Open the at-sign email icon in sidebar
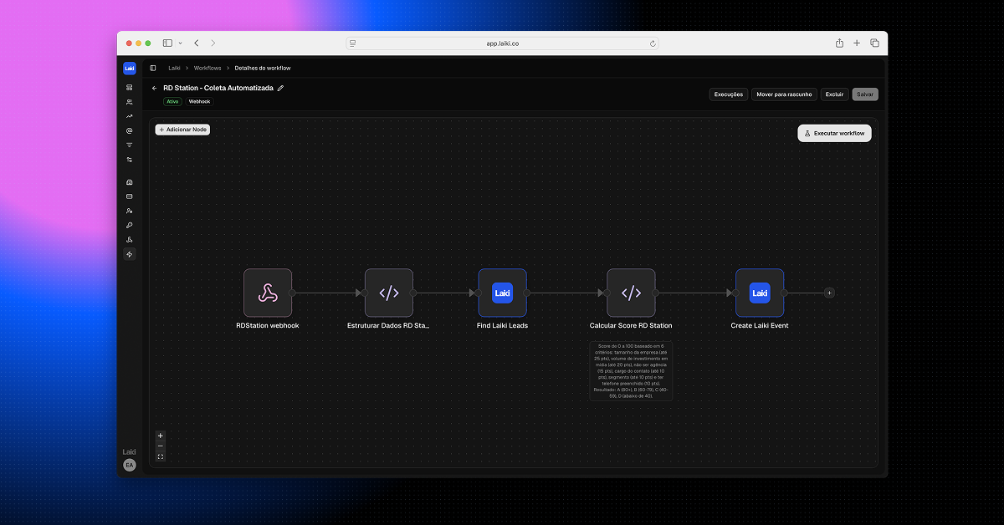 coord(130,130)
